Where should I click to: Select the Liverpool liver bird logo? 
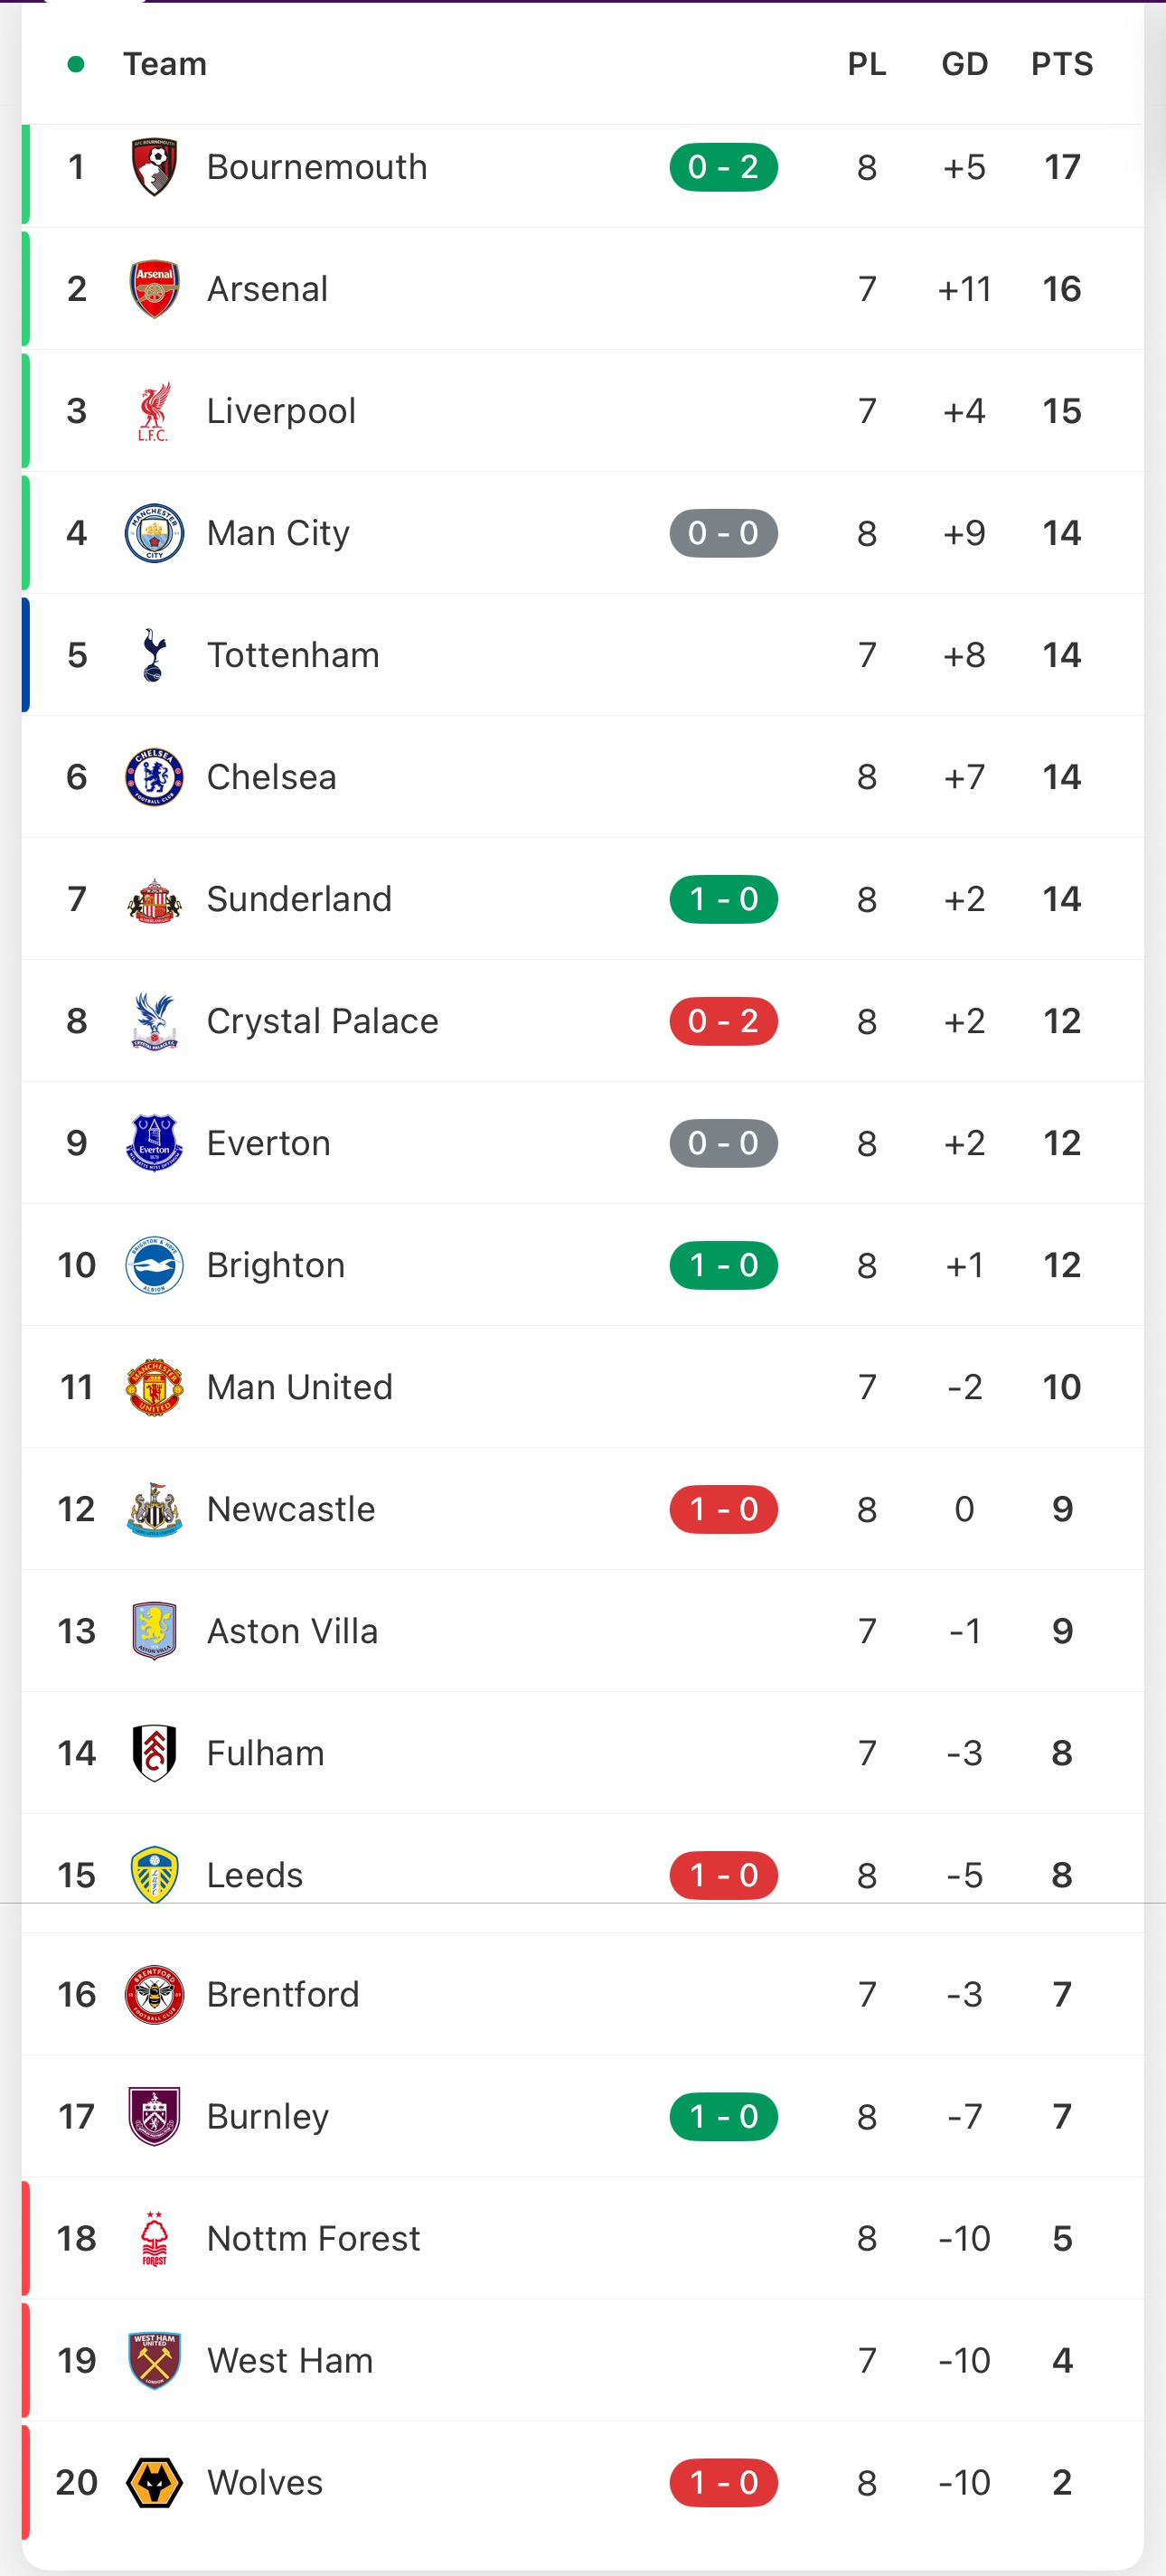point(154,411)
